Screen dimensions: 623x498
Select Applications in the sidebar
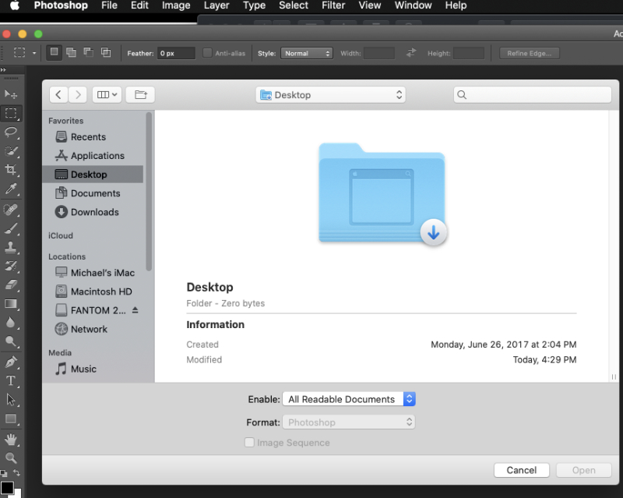(93, 156)
